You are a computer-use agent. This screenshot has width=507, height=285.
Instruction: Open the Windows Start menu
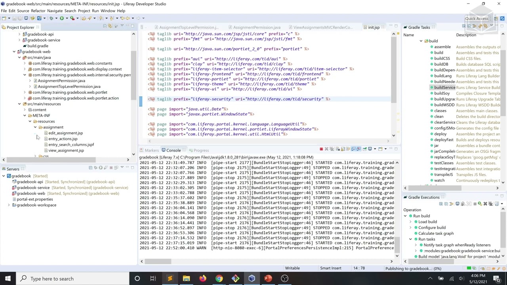[8, 279]
